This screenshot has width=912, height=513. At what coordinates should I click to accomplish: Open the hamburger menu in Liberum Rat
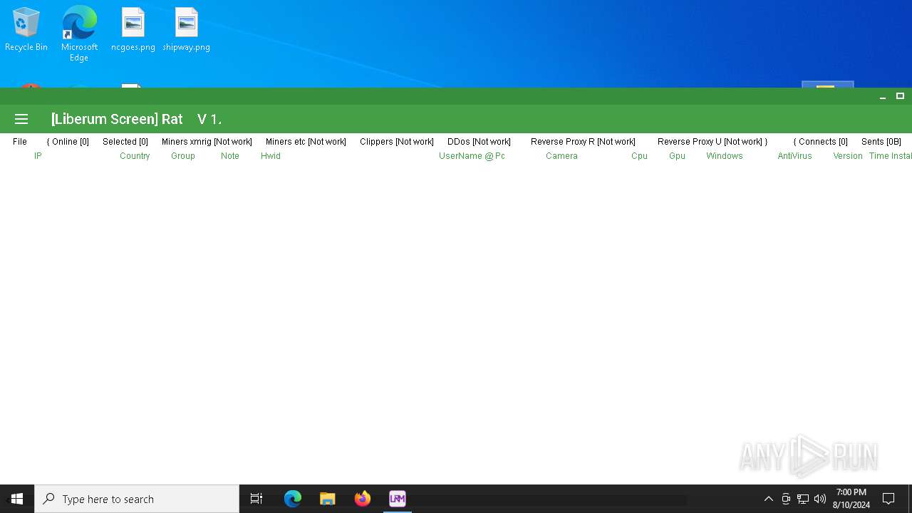pyautogui.click(x=21, y=119)
